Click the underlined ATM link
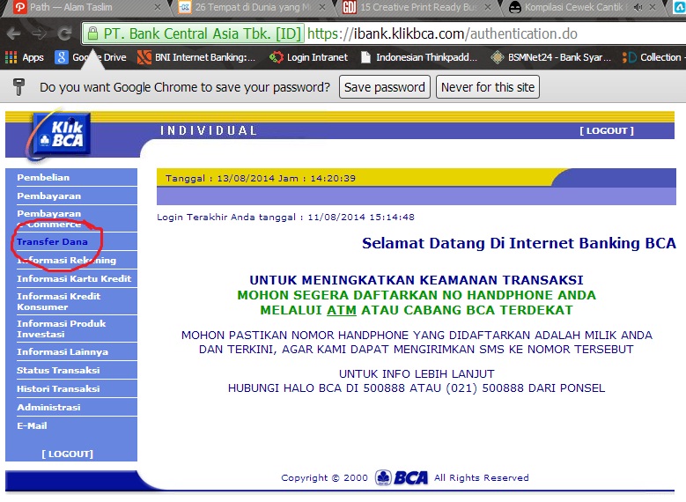This screenshot has height=502, width=686. coord(342,310)
